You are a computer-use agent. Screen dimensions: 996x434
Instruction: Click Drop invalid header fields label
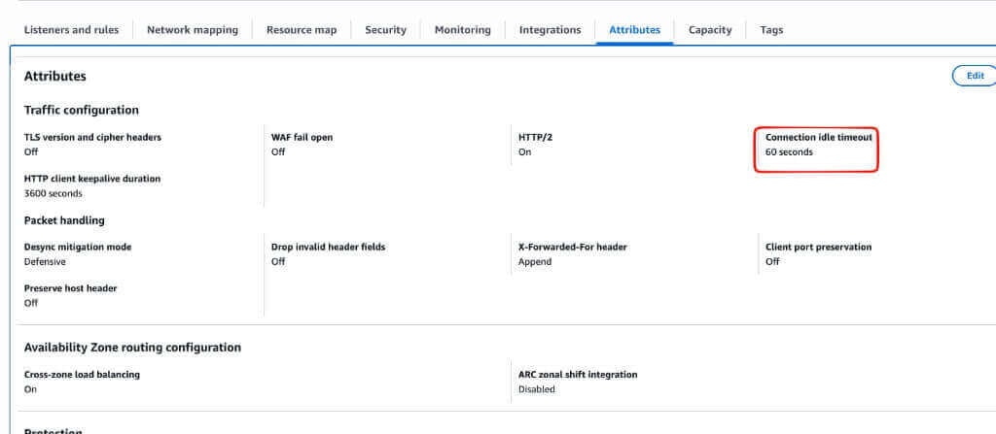coord(329,247)
